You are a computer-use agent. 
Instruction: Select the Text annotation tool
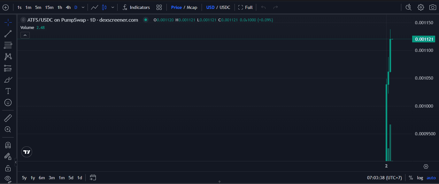(8, 91)
